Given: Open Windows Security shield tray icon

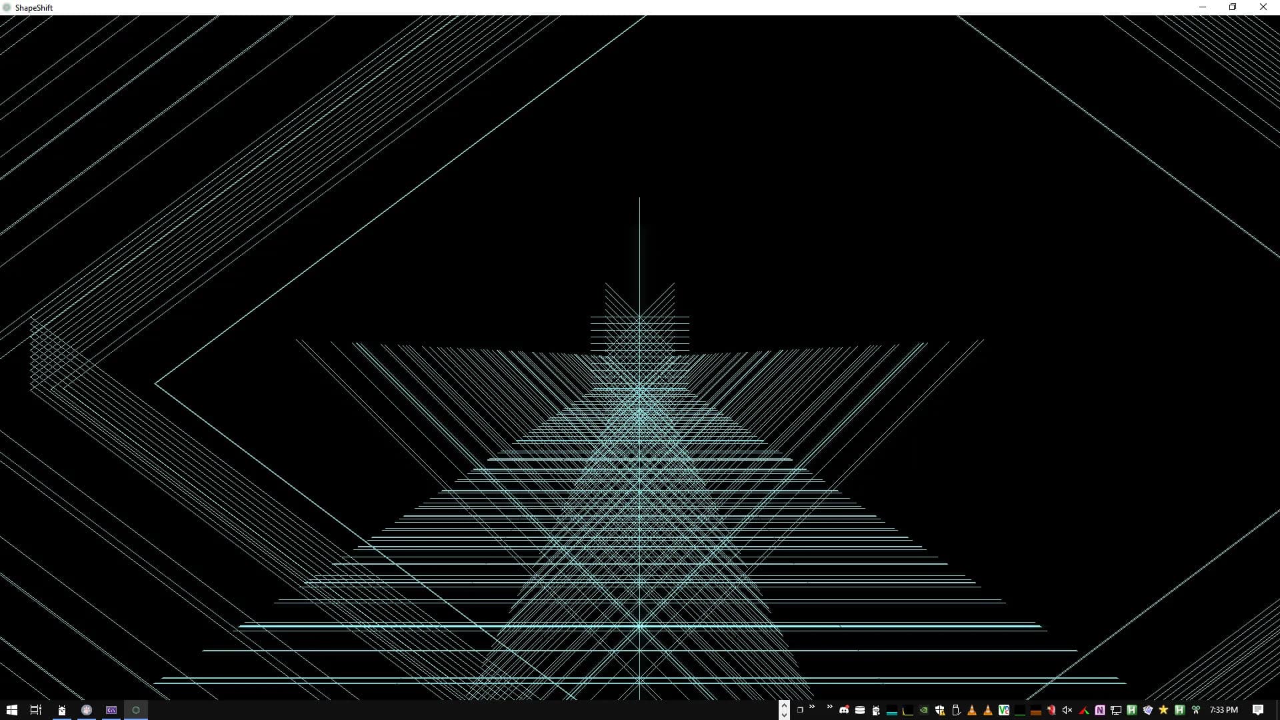Looking at the screenshot, I should [940, 710].
